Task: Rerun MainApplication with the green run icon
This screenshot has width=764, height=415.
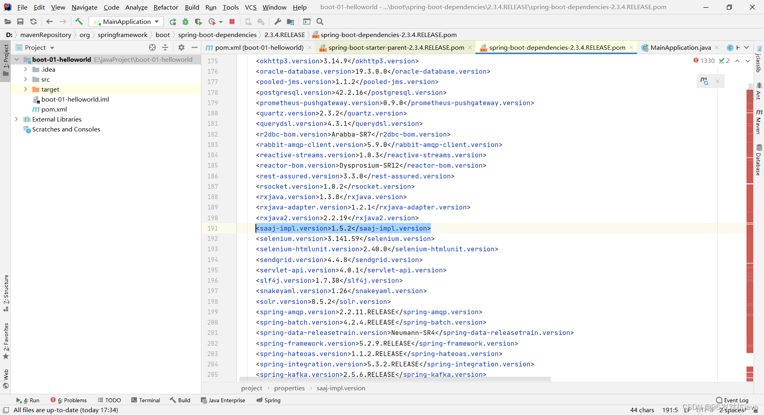Action: tap(173, 22)
